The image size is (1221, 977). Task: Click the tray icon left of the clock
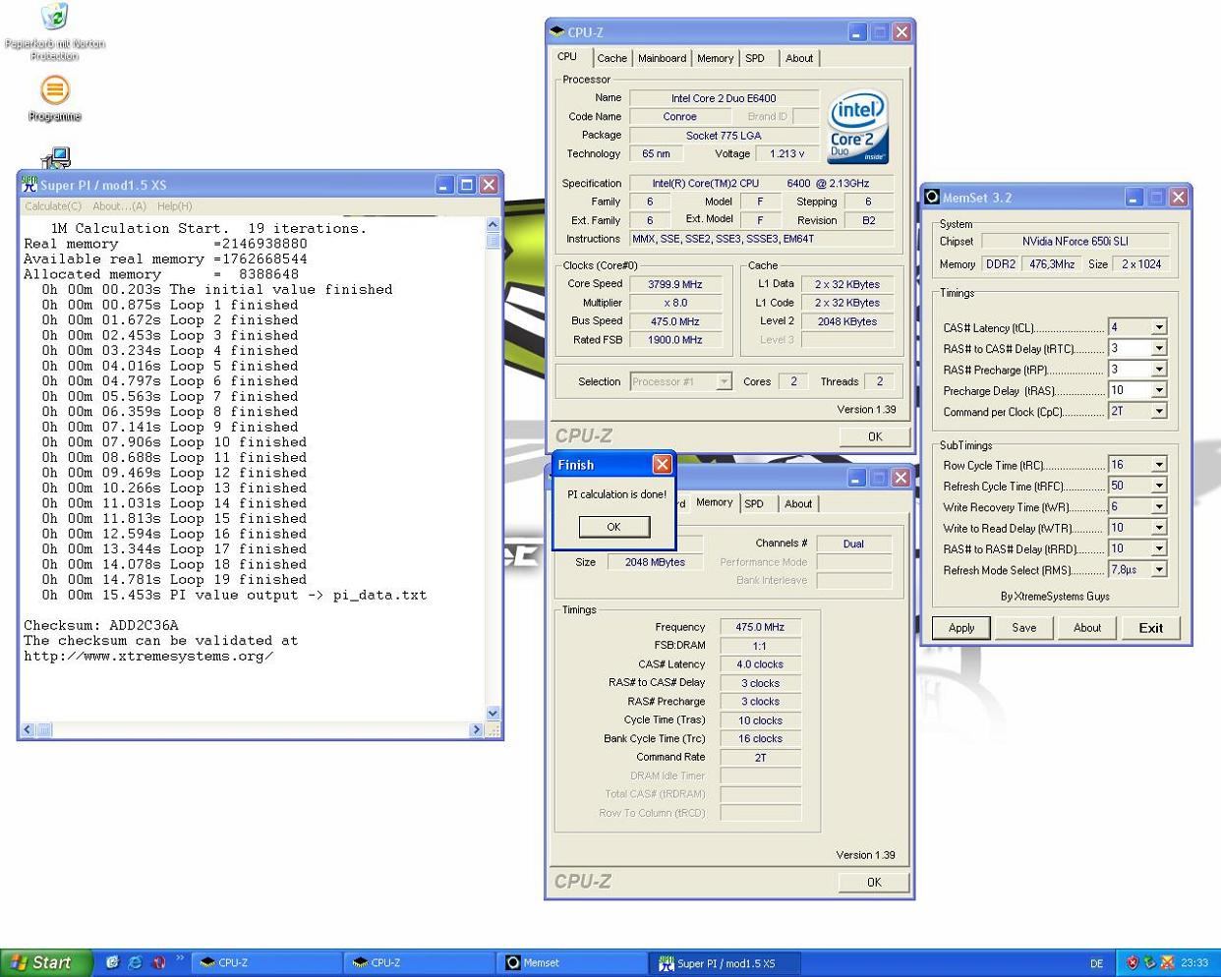pyautogui.click(x=1167, y=963)
